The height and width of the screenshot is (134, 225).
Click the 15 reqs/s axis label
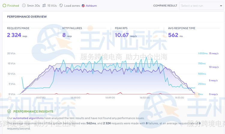point(214,53)
